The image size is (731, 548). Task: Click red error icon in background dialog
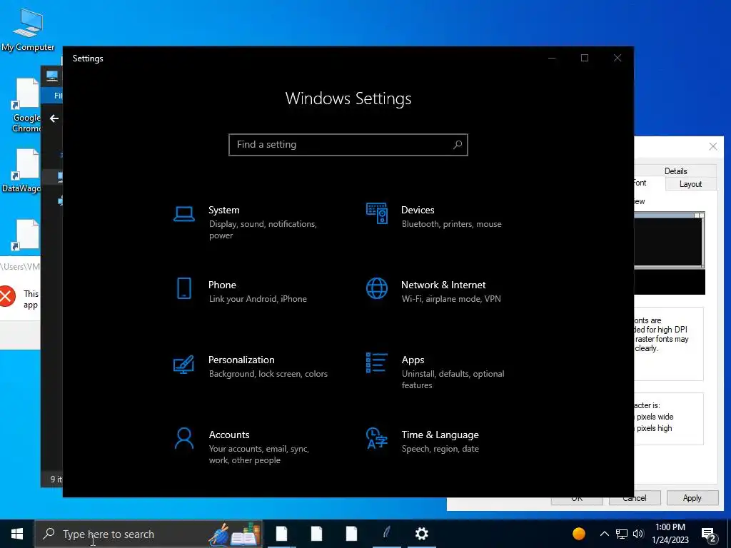(7, 296)
